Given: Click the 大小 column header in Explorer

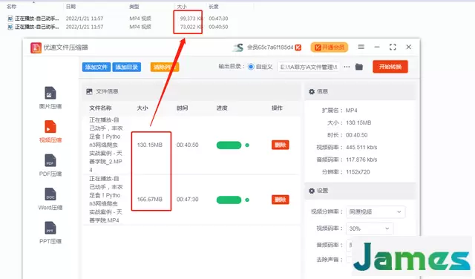Looking at the screenshot, I should tap(182, 7).
